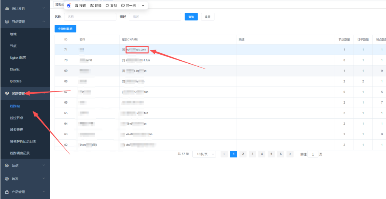
Task: Open the 10条/页 page size dropdown
Action: click(204, 154)
